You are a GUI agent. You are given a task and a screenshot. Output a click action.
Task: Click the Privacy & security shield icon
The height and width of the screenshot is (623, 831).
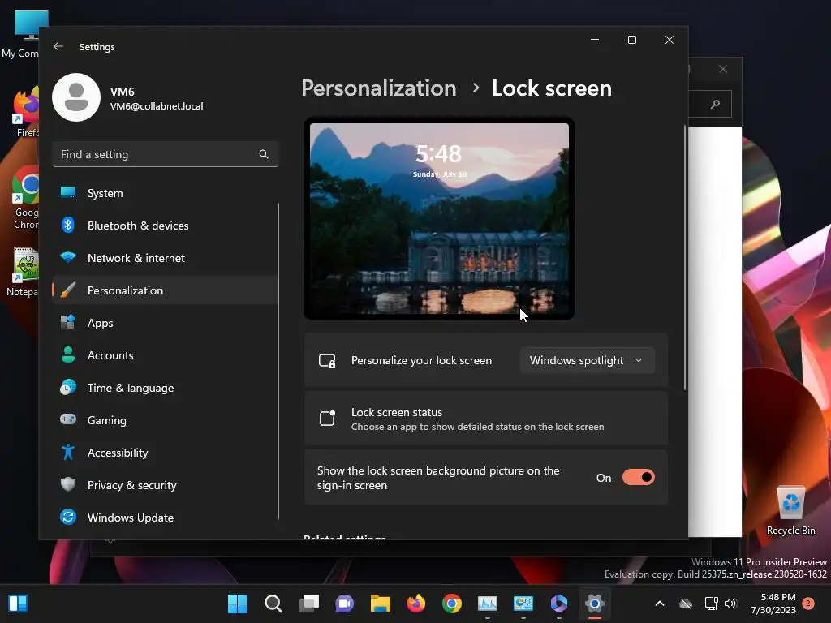pos(68,484)
